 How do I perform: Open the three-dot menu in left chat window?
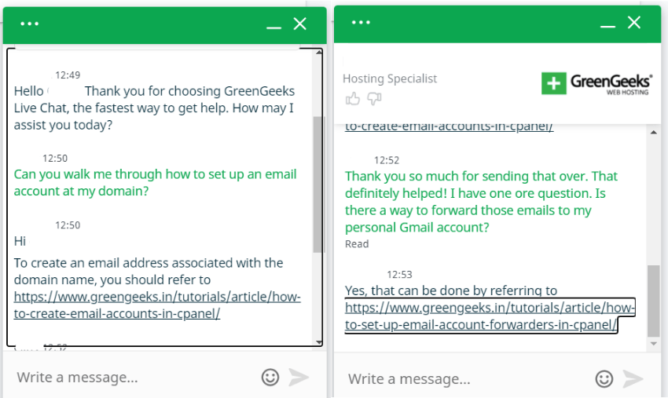coord(29,24)
